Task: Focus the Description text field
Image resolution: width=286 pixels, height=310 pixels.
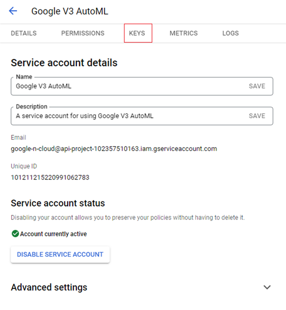Action: coord(128,116)
